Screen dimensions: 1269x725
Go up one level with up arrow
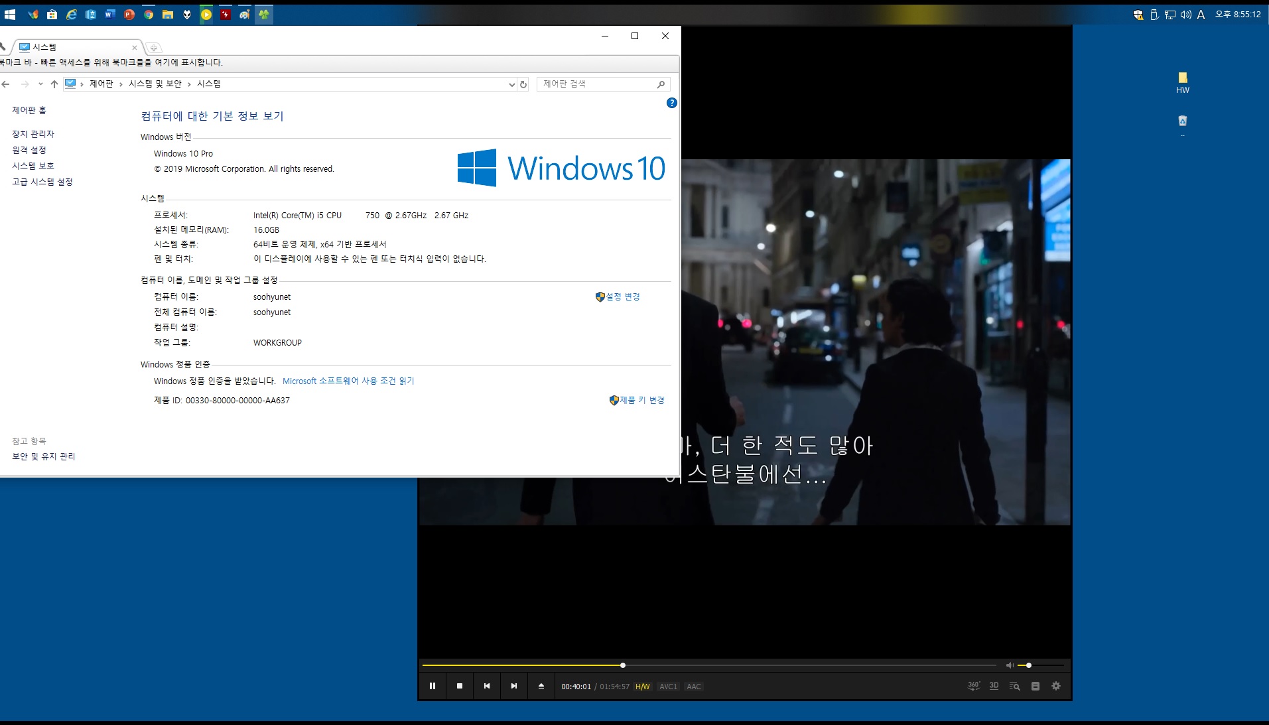(54, 84)
